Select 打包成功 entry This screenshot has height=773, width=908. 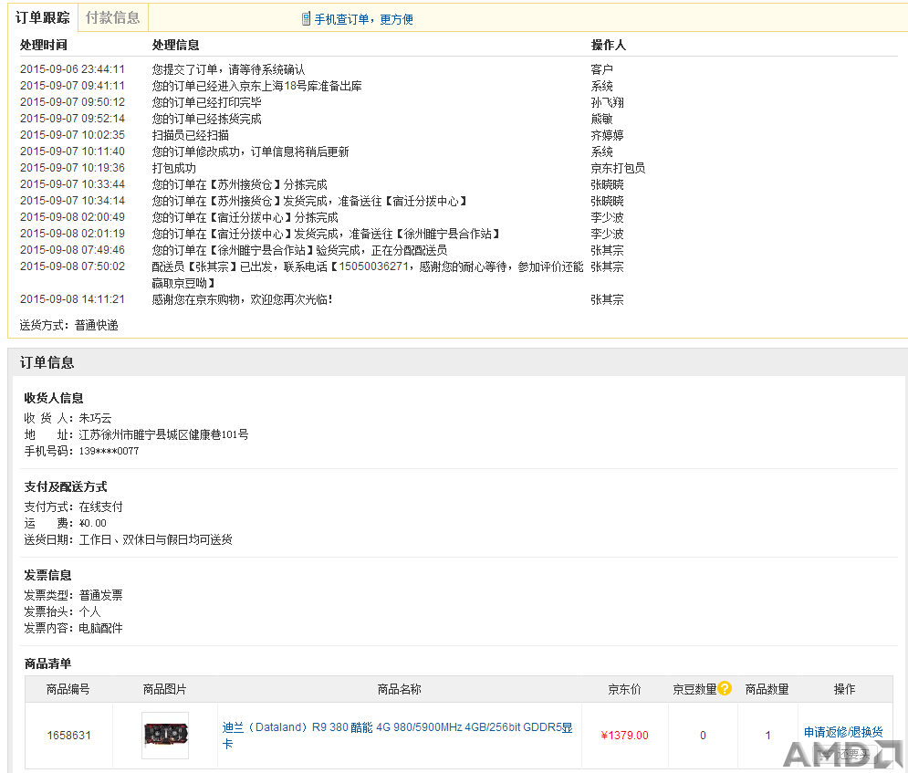point(173,168)
